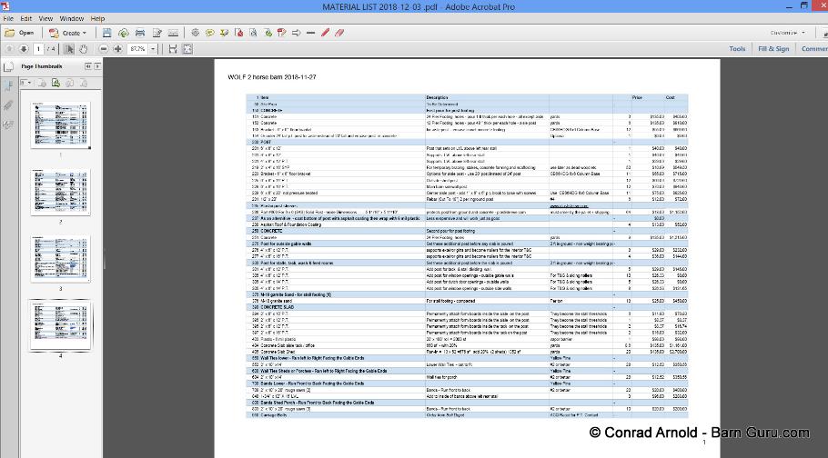Select the highlight text tool
Image resolution: width=828 pixels, height=458 pixels.
tap(225, 33)
